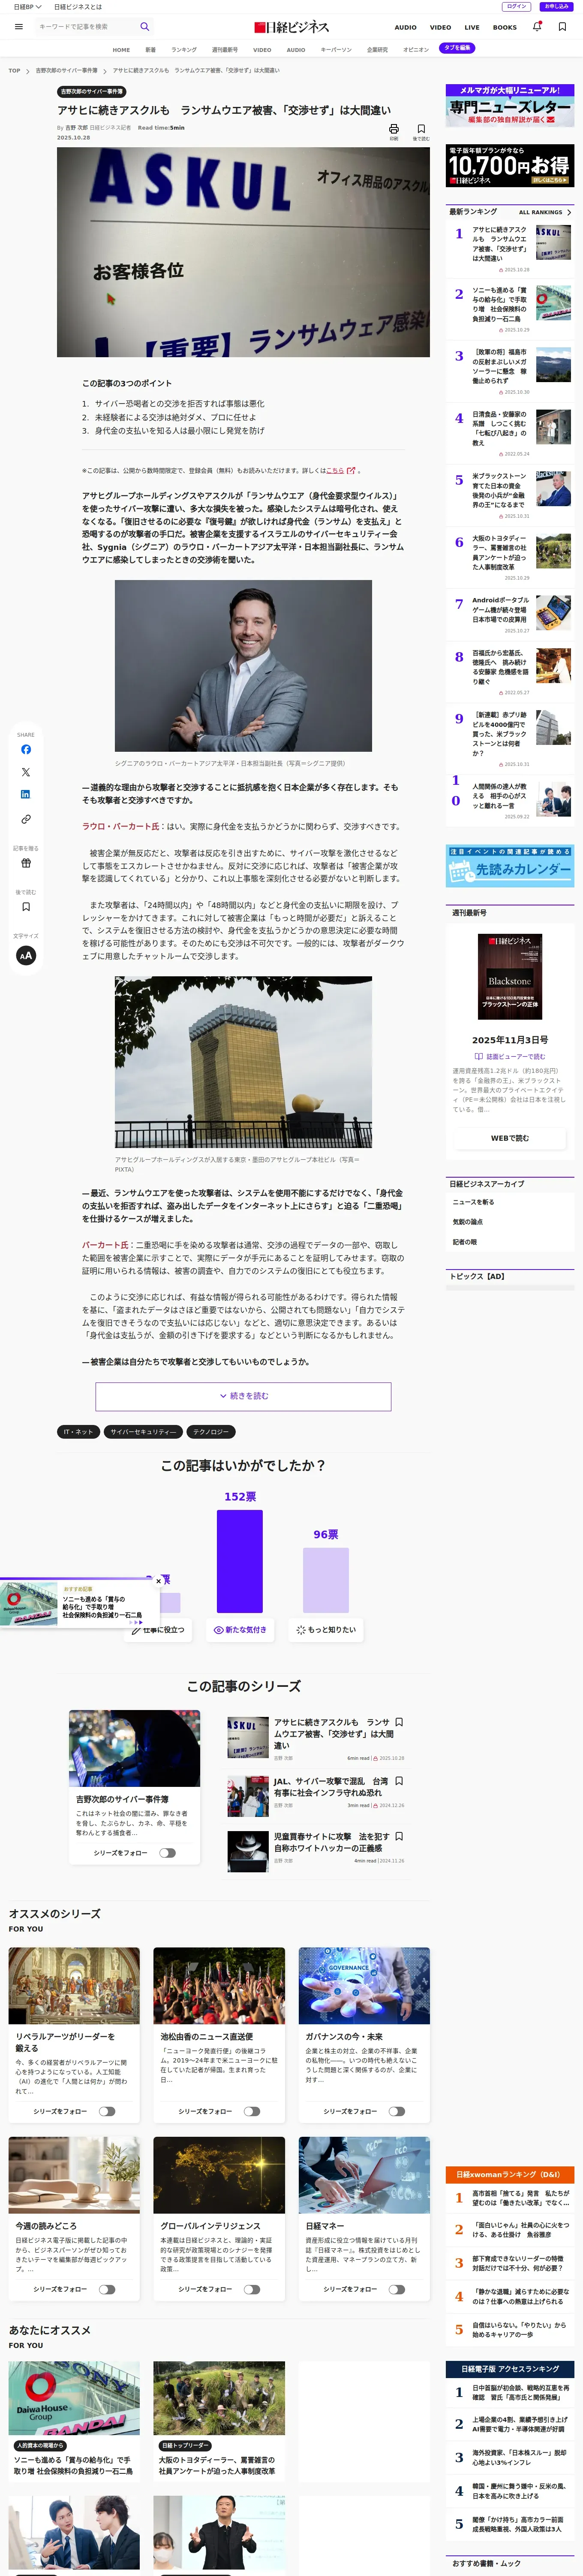Focus the keyword search field
583x2576 pixels.
[x=85, y=27]
